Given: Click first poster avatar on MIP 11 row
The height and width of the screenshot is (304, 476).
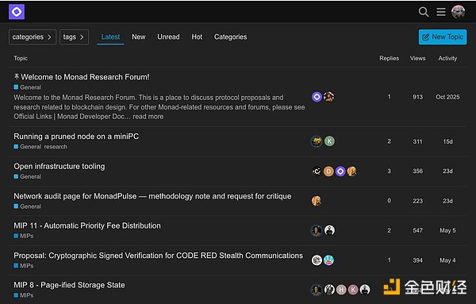Looking at the screenshot, I should coord(317,230).
